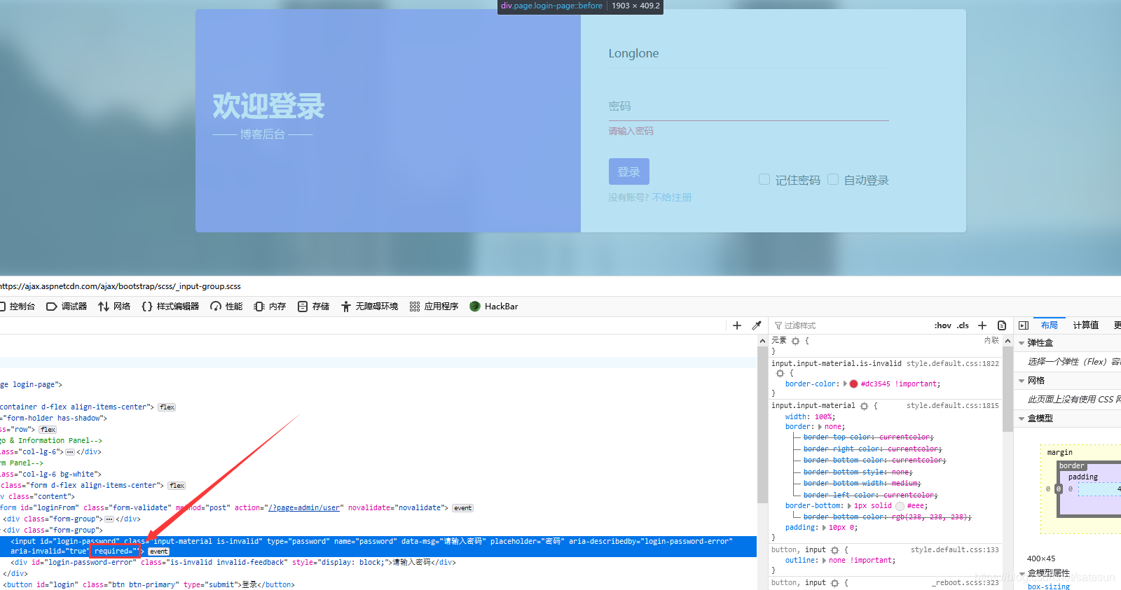The width and height of the screenshot is (1121, 590).
Task: Expand the border: none shorthand arrow
Action: point(820,427)
